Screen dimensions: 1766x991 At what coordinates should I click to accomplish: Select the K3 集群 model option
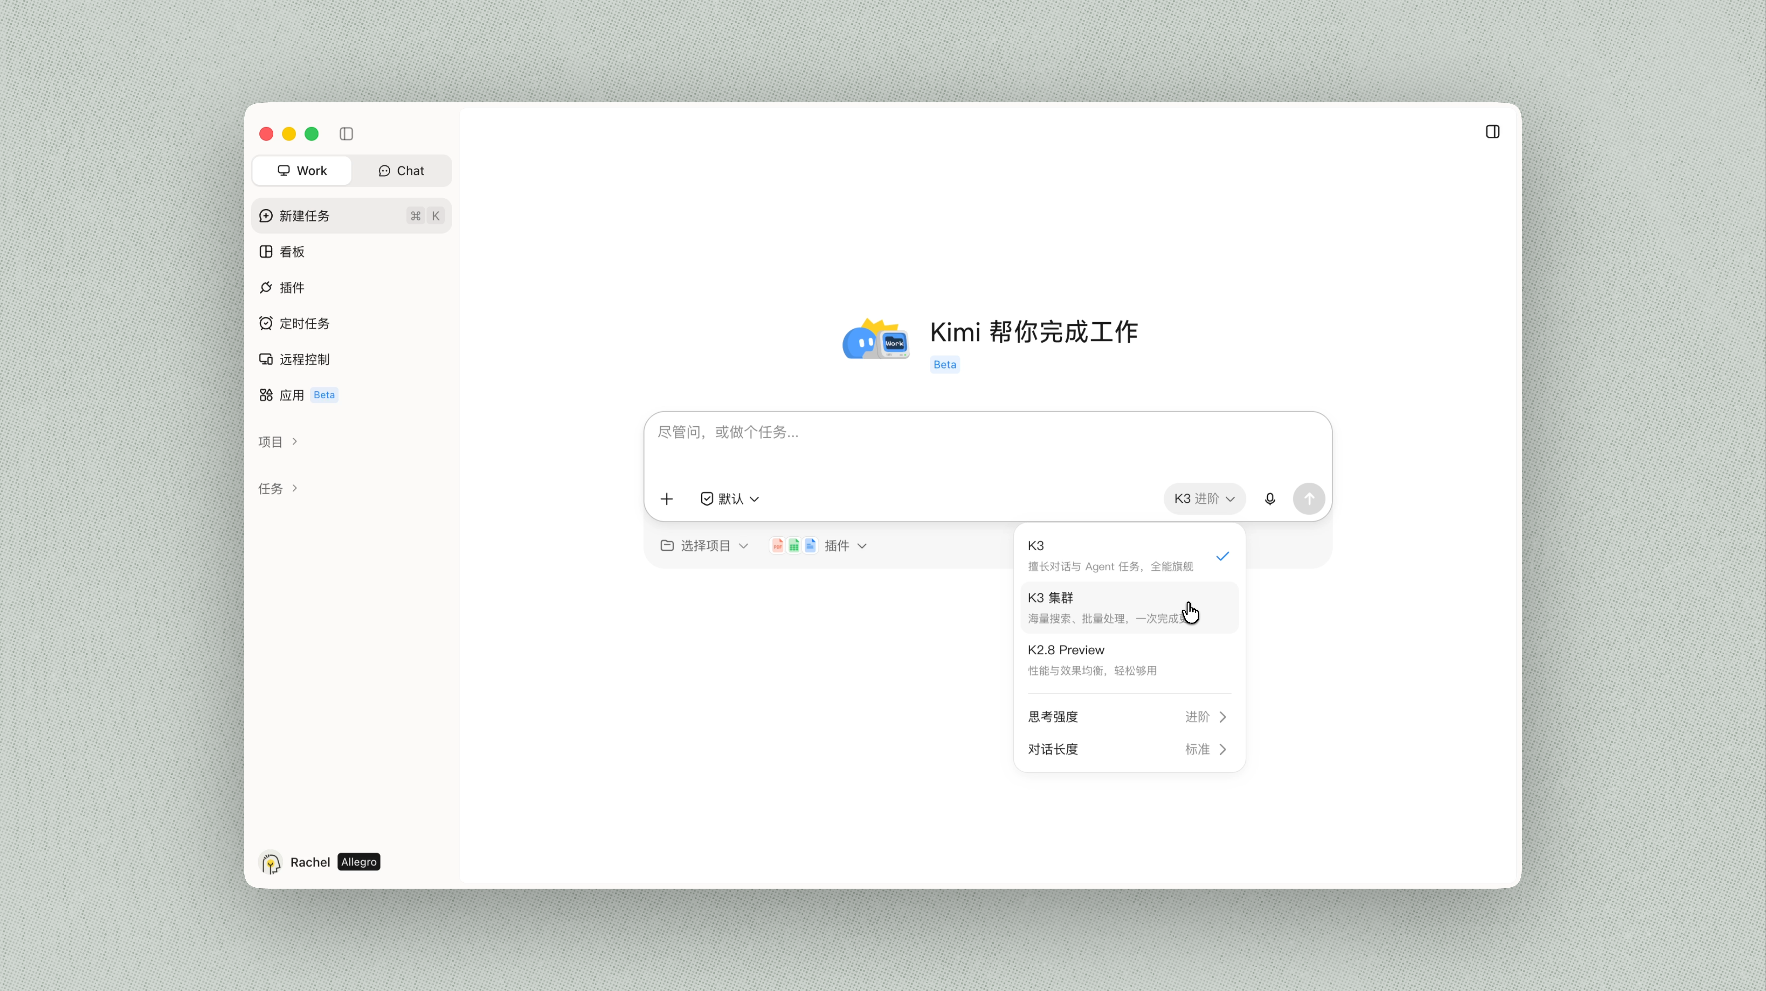click(1129, 608)
